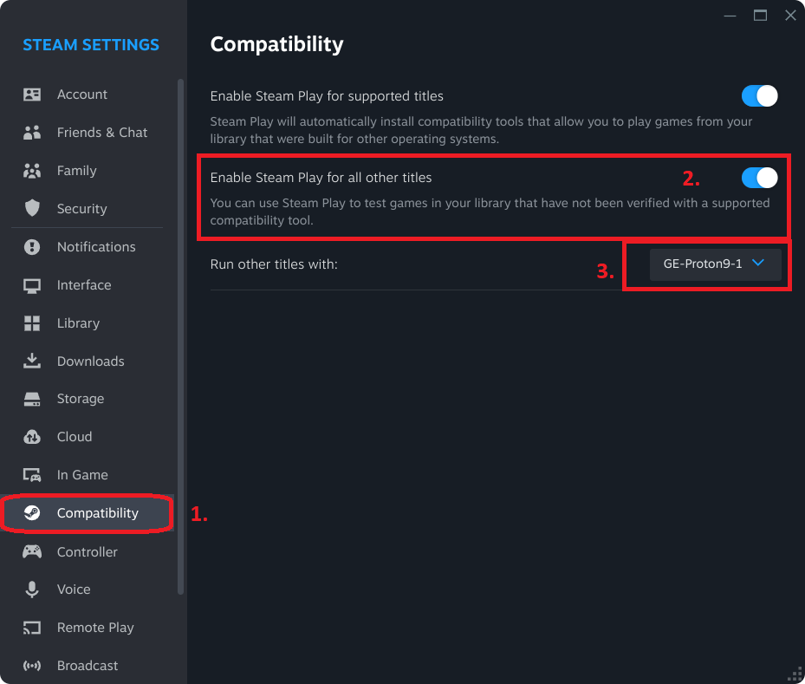Click the Account ID card icon
Image resolution: width=805 pixels, height=684 pixels.
[32, 94]
